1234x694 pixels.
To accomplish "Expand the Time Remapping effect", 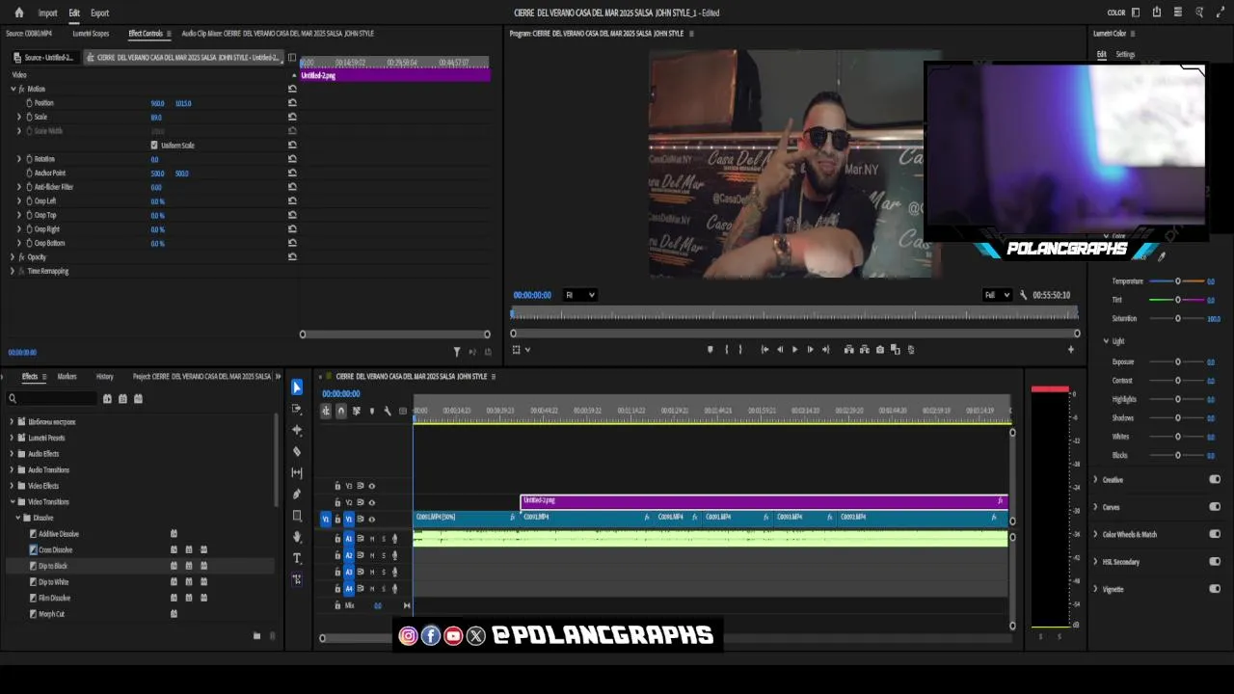I will coord(13,271).
